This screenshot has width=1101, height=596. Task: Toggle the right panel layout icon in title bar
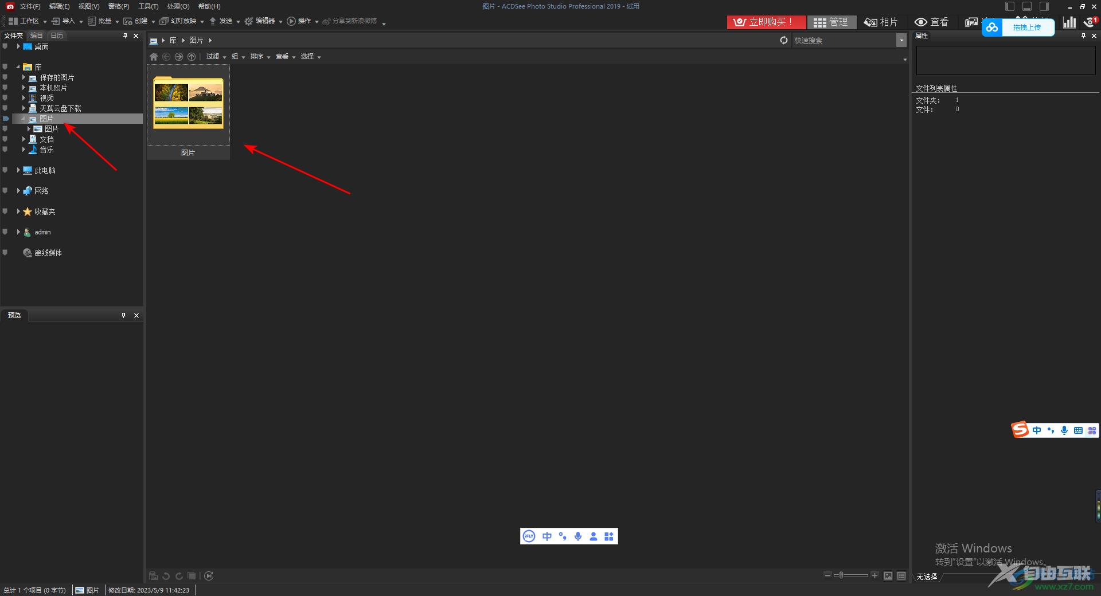tap(1044, 6)
